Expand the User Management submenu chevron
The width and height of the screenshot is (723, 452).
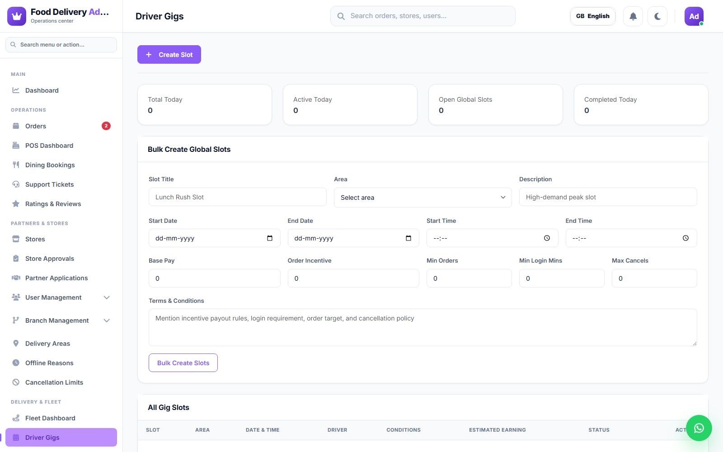pyautogui.click(x=107, y=297)
